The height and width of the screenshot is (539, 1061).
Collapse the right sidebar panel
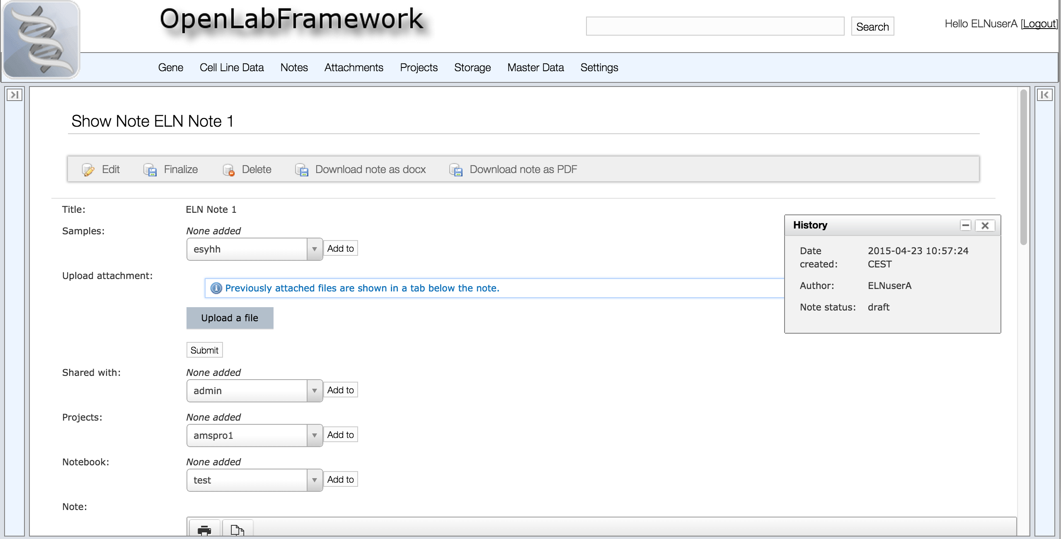1044,95
